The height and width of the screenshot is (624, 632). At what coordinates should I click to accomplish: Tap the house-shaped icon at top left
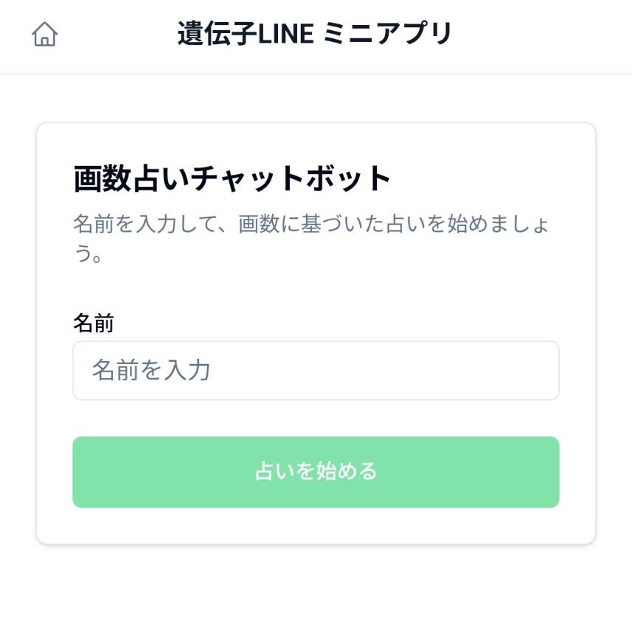pyautogui.click(x=45, y=34)
